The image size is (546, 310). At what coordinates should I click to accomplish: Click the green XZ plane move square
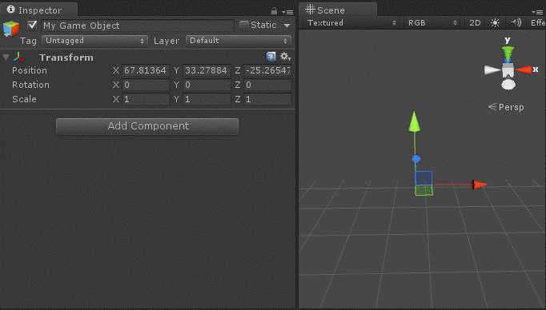point(424,190)
